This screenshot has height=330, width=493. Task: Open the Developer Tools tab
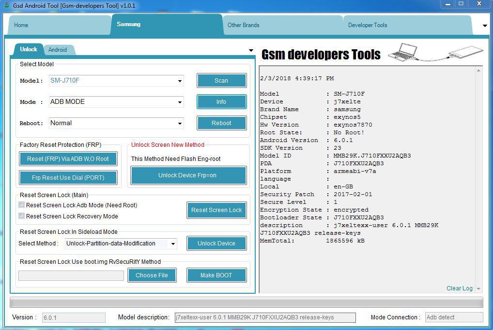click(407, 25)
